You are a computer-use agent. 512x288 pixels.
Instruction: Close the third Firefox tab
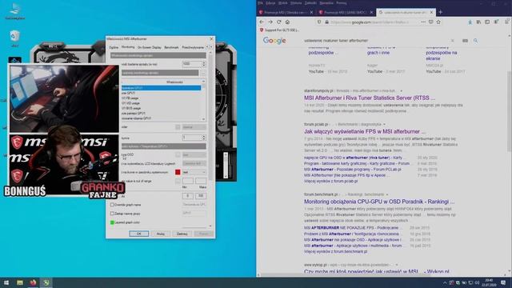click(x=431, y=12)
